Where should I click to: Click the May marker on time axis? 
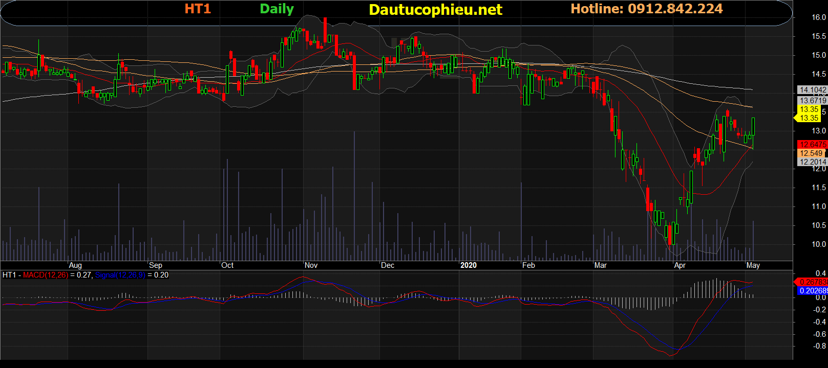tap(753, 265)
